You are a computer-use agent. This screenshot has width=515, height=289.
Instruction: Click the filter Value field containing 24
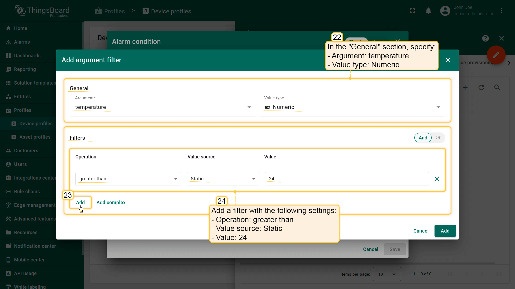point(346,179)
